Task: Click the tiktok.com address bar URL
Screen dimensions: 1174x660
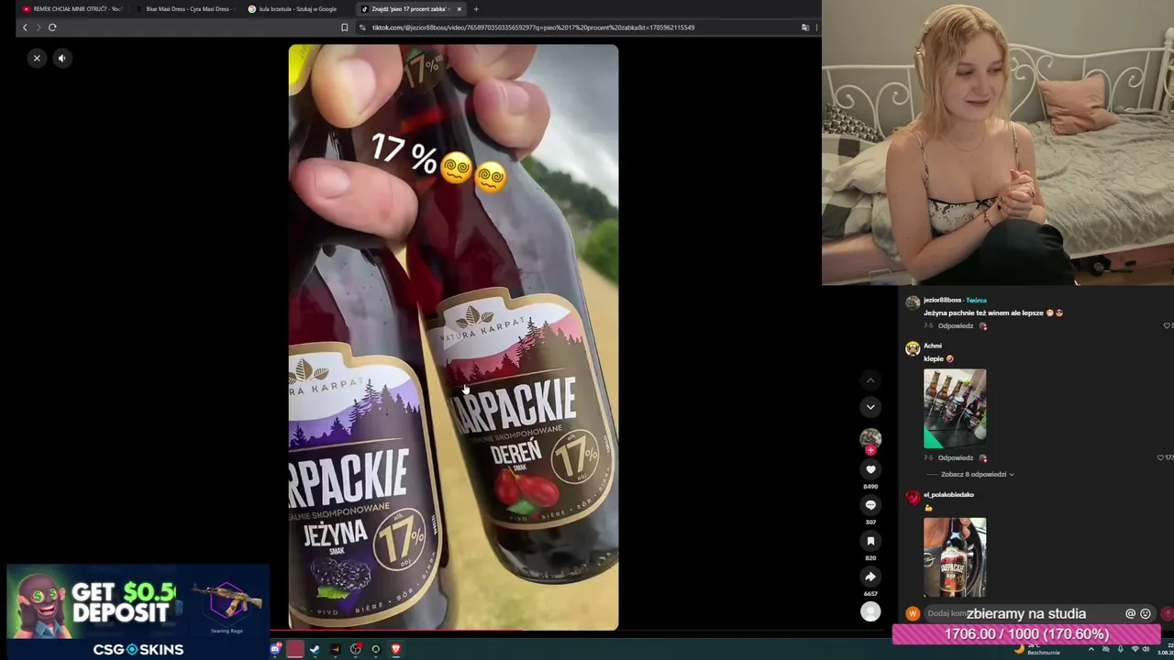Action: click(533, 27)
